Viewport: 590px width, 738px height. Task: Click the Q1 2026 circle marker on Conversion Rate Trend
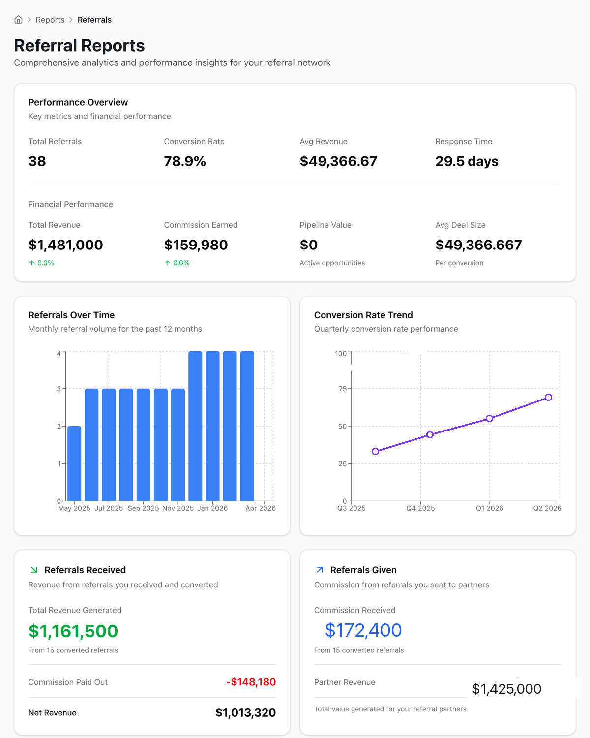pos(490,419)
